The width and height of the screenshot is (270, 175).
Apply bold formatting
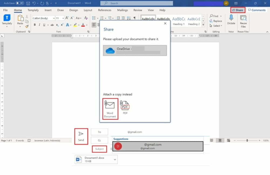(35, 25)
